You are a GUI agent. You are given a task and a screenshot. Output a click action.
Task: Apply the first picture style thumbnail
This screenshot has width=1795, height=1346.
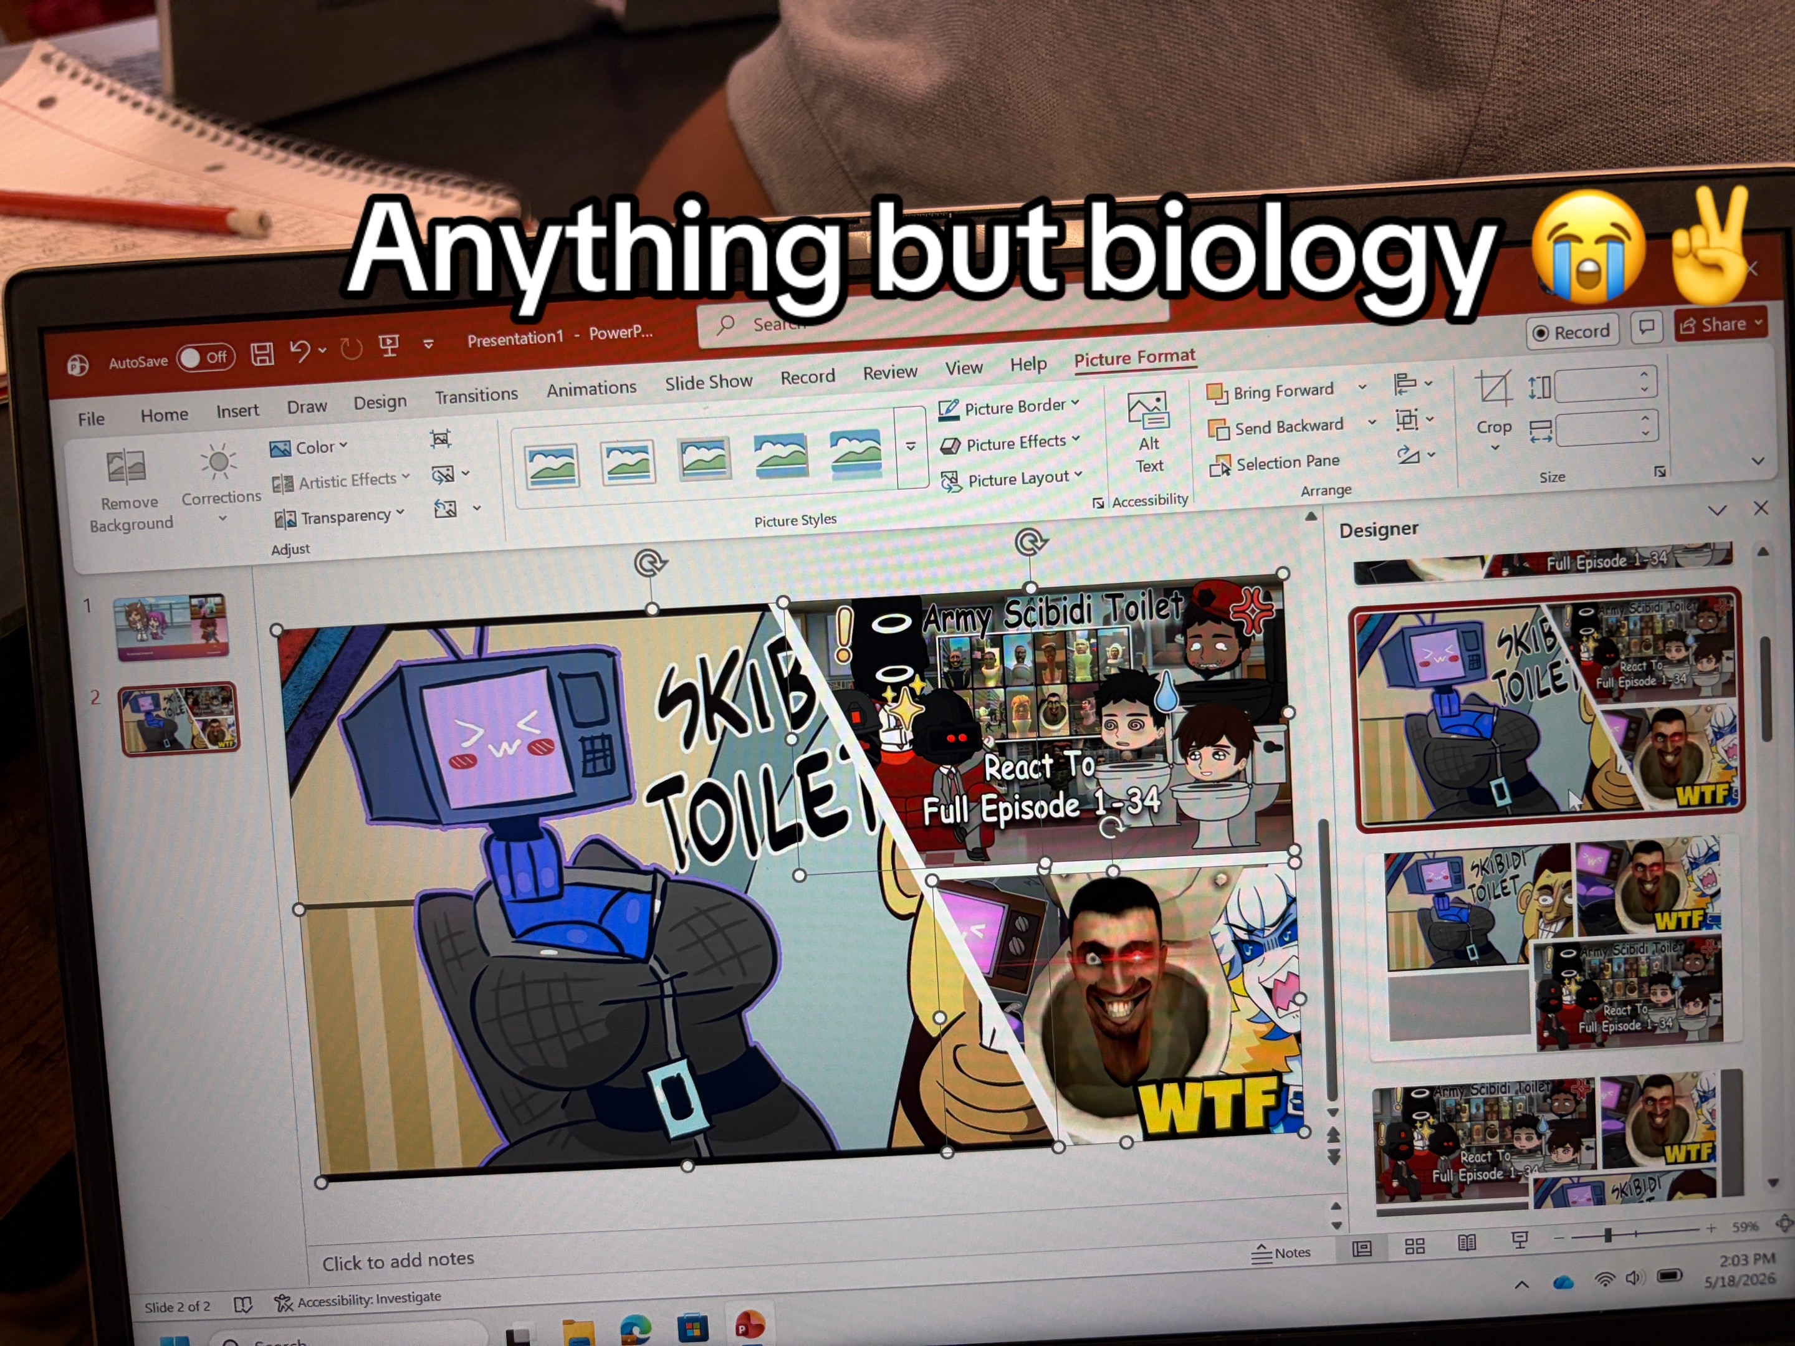click(552, 465)
